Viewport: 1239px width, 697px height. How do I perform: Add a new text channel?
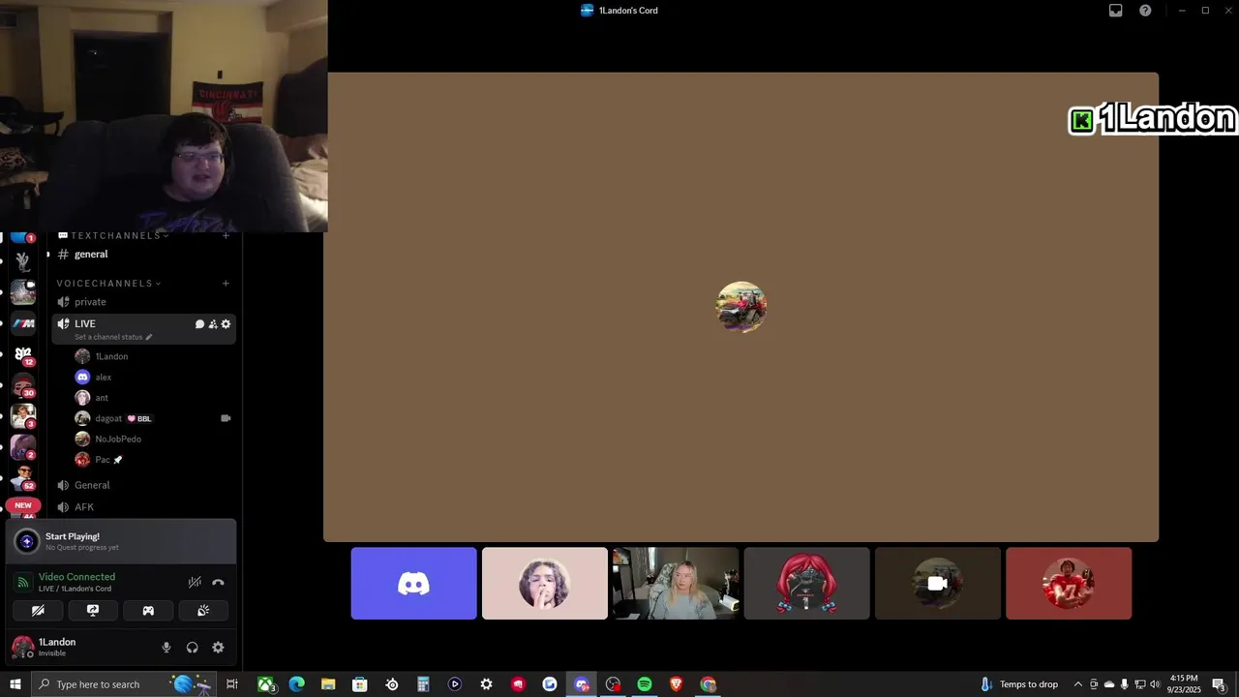coord(226,235)
